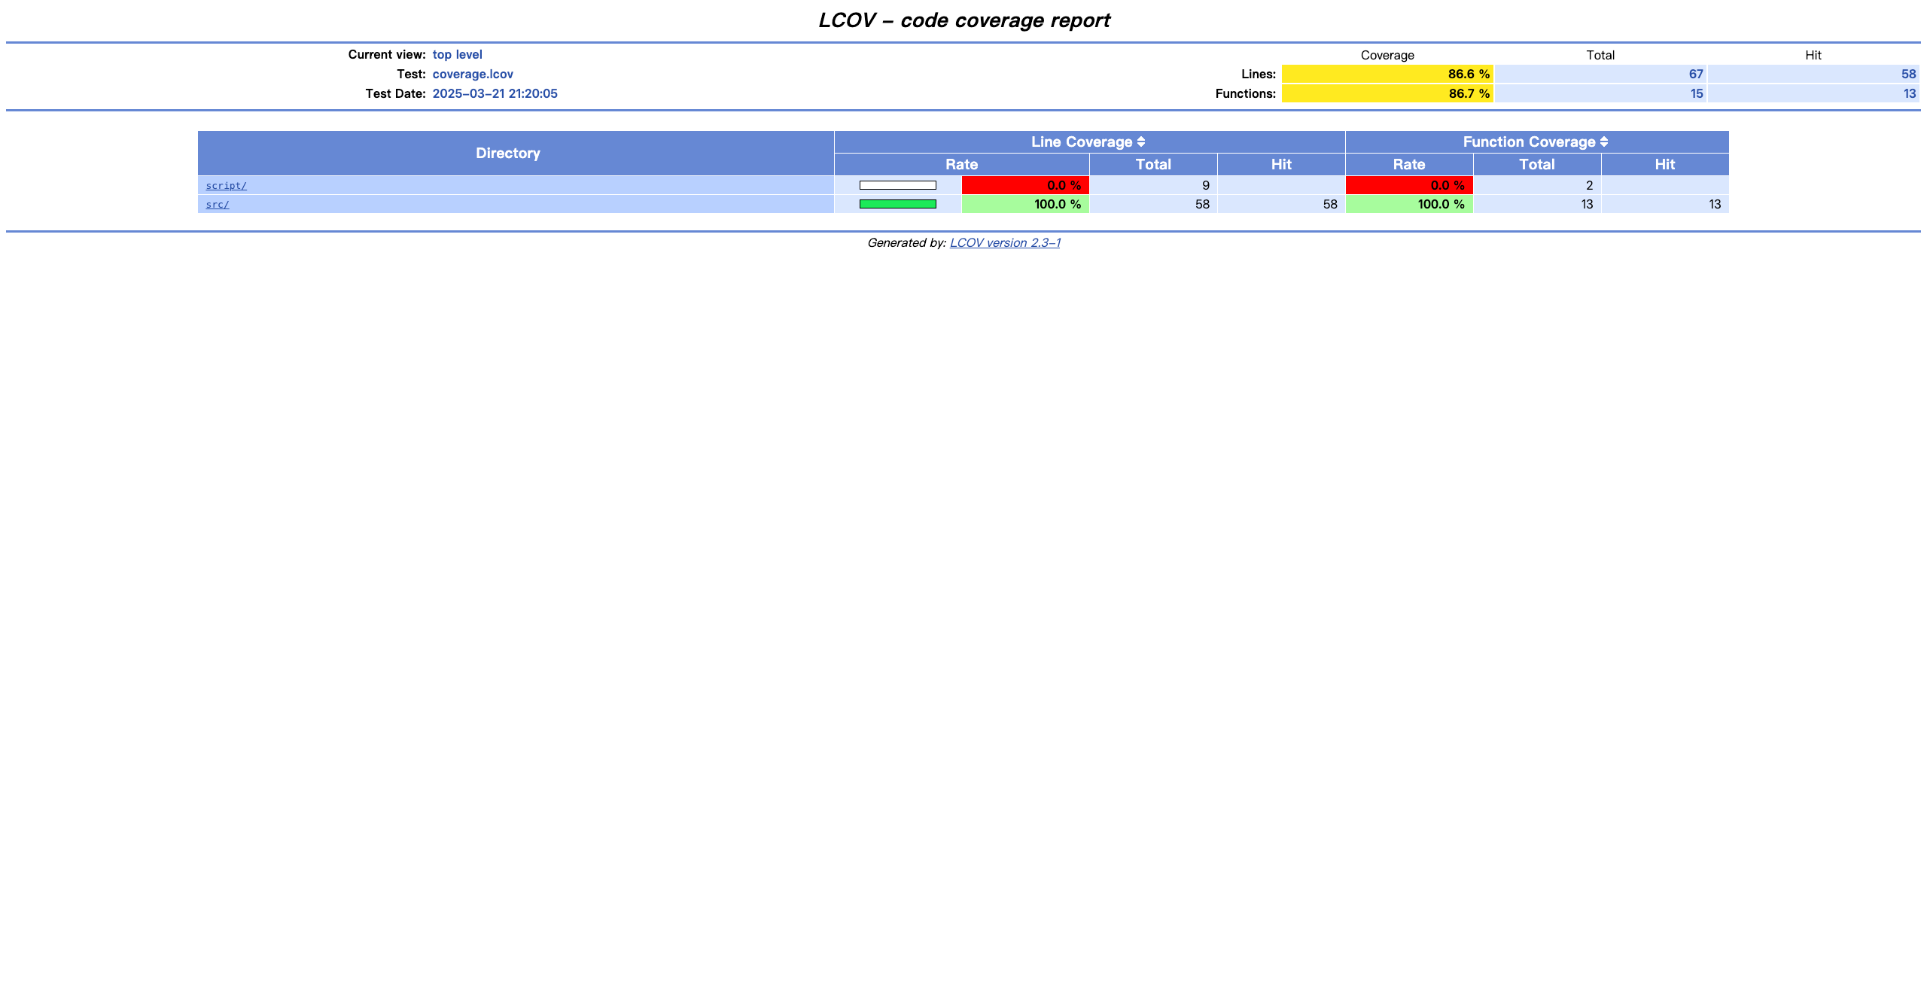Click the summary 'Total' column heading
Image resolution: width=1927 pixels, height=992 pixels.
1600,55
